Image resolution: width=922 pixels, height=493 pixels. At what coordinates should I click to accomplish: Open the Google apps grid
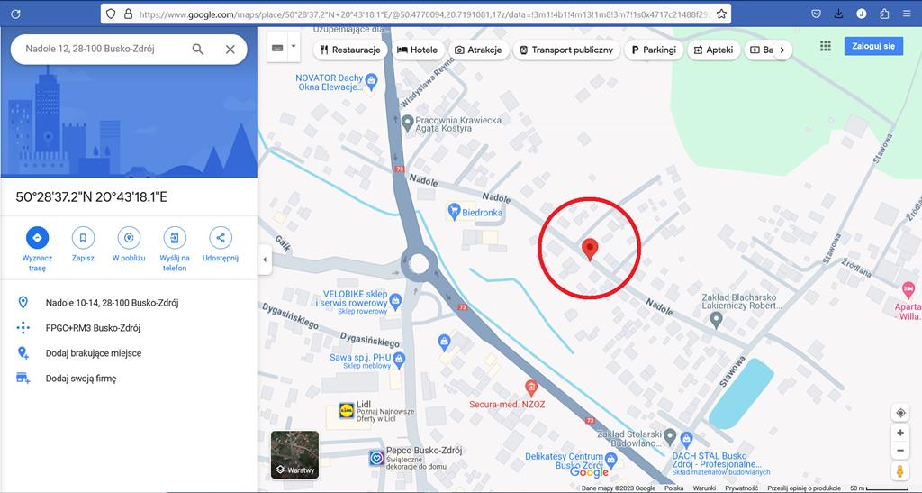[x=826, y=46]
